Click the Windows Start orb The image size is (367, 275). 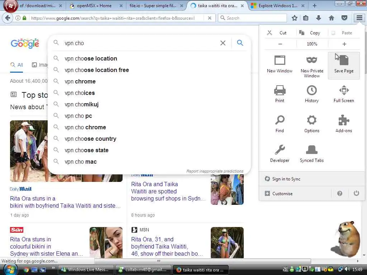[x=10, y=270]
